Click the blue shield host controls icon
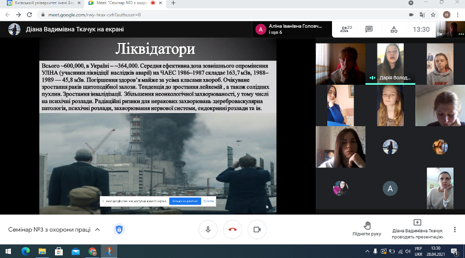The image size is (465, 258). tap(119, 230)
